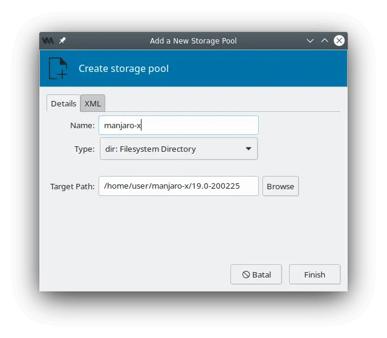Viewport: 387px width, 338px height.
Task: Click the Name: label
Action: coord(82,125)
